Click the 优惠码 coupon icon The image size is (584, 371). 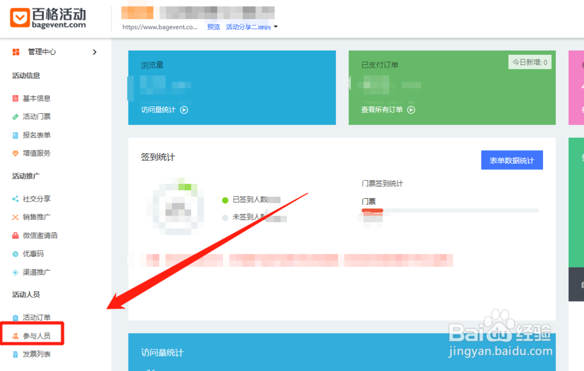(15, 254)
